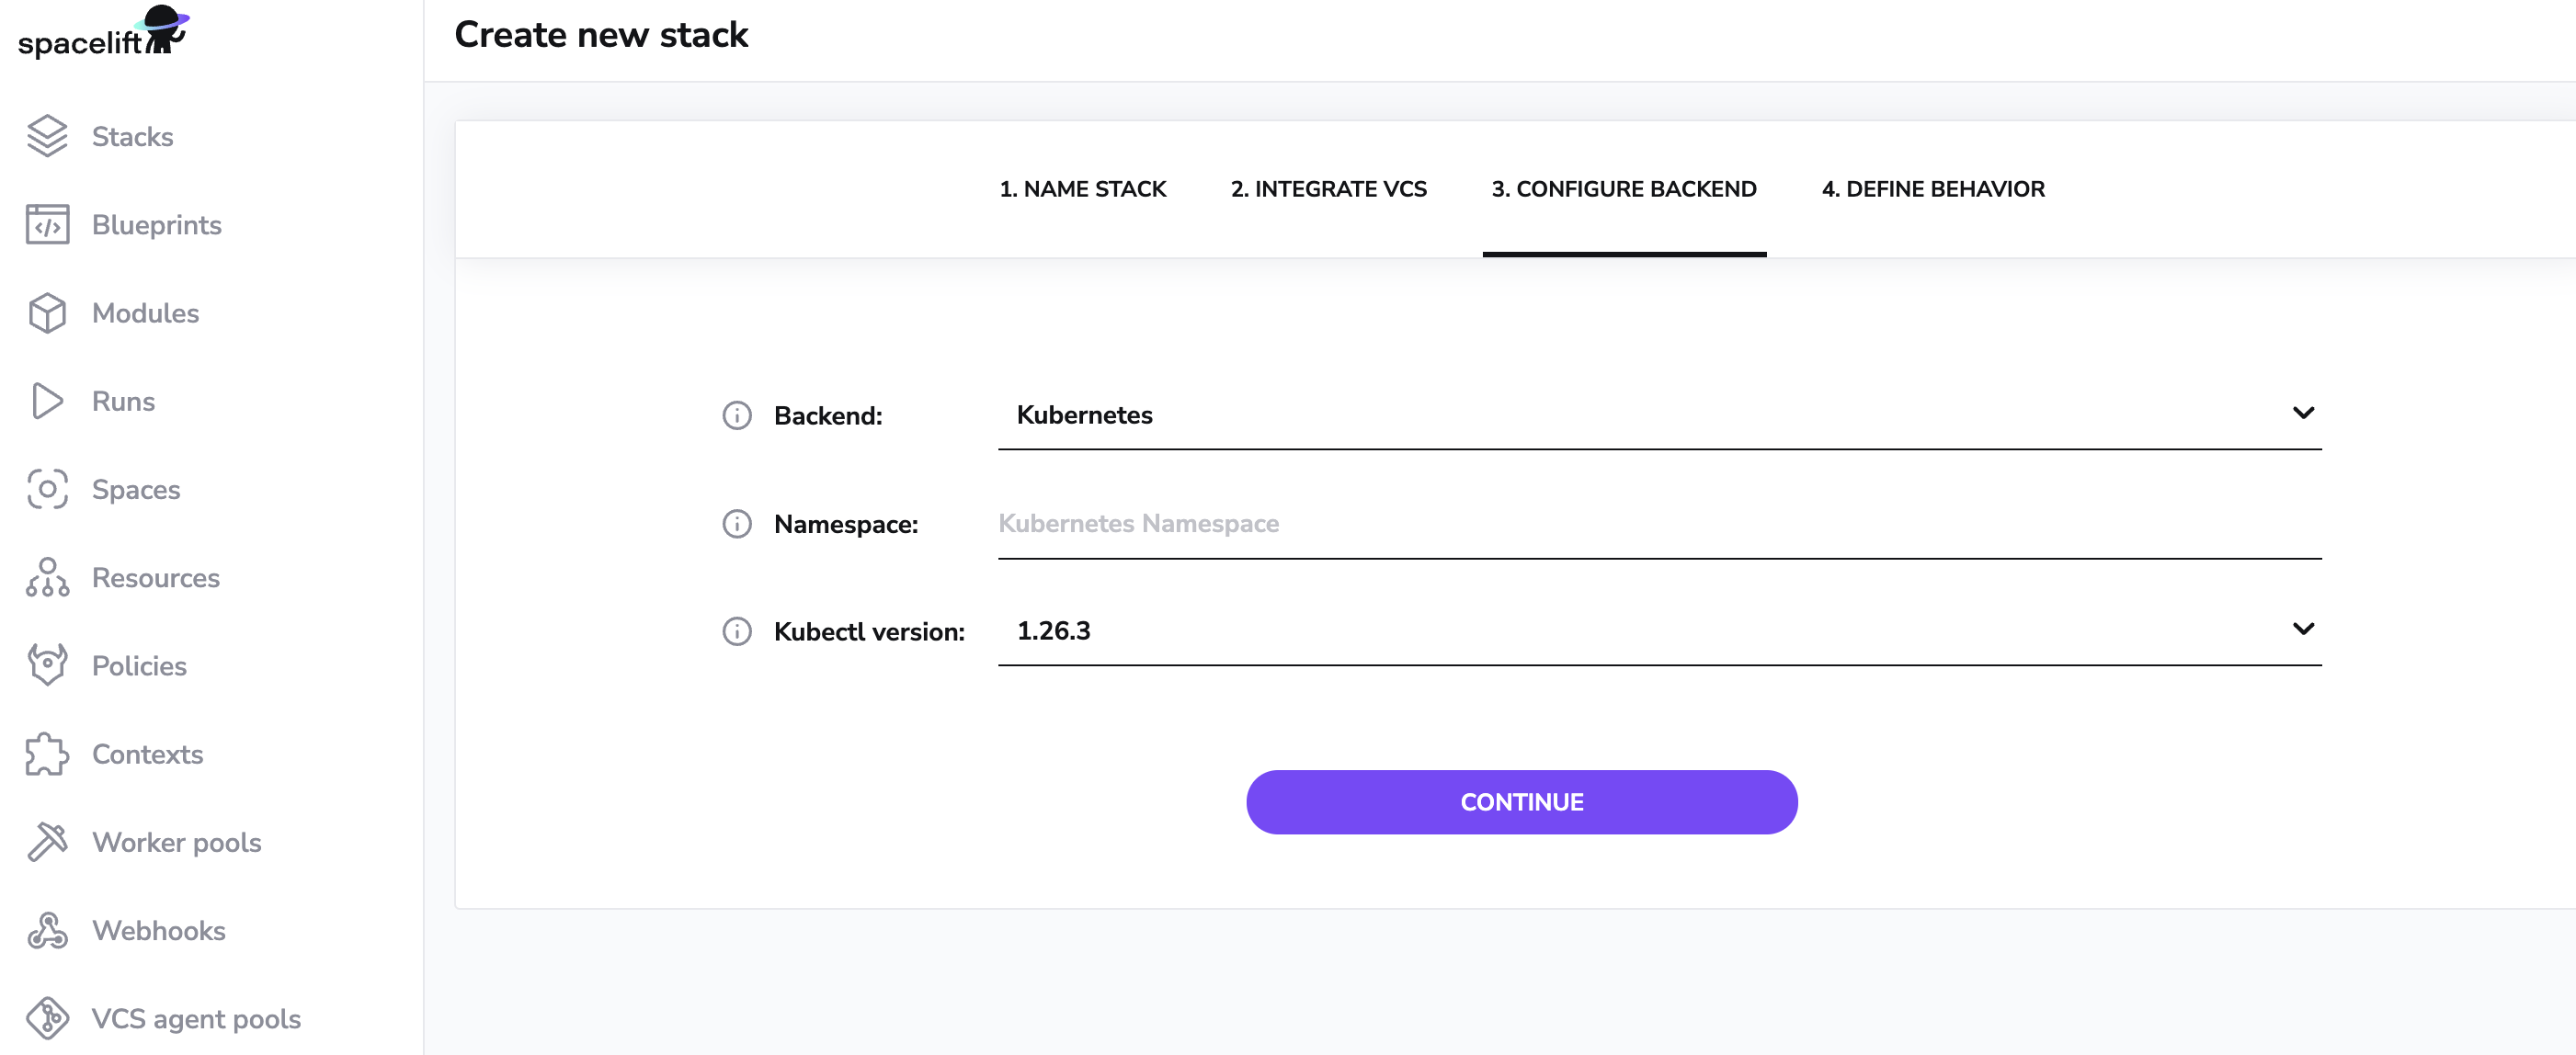2576x1055 pixels.
Task: Focus the Kubernetes Namespace input field
Action: coord(1658,524)
